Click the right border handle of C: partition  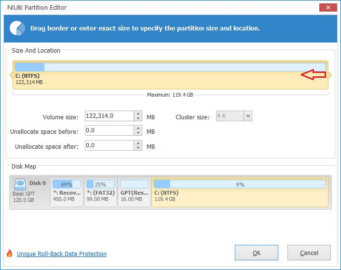pyautogui.click(x=328, y=75)
